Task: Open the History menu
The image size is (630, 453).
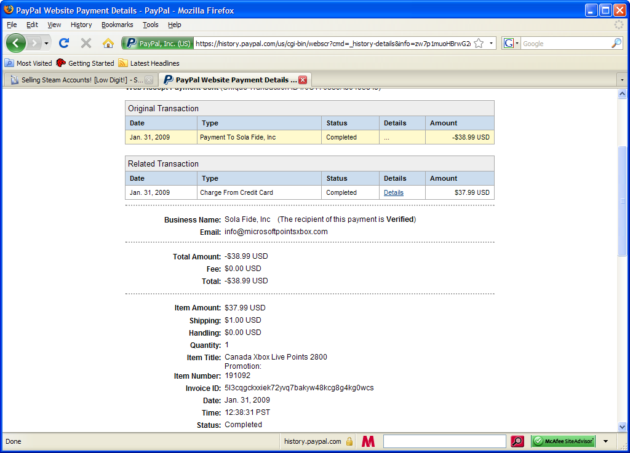Action: [x=81, y=25]
